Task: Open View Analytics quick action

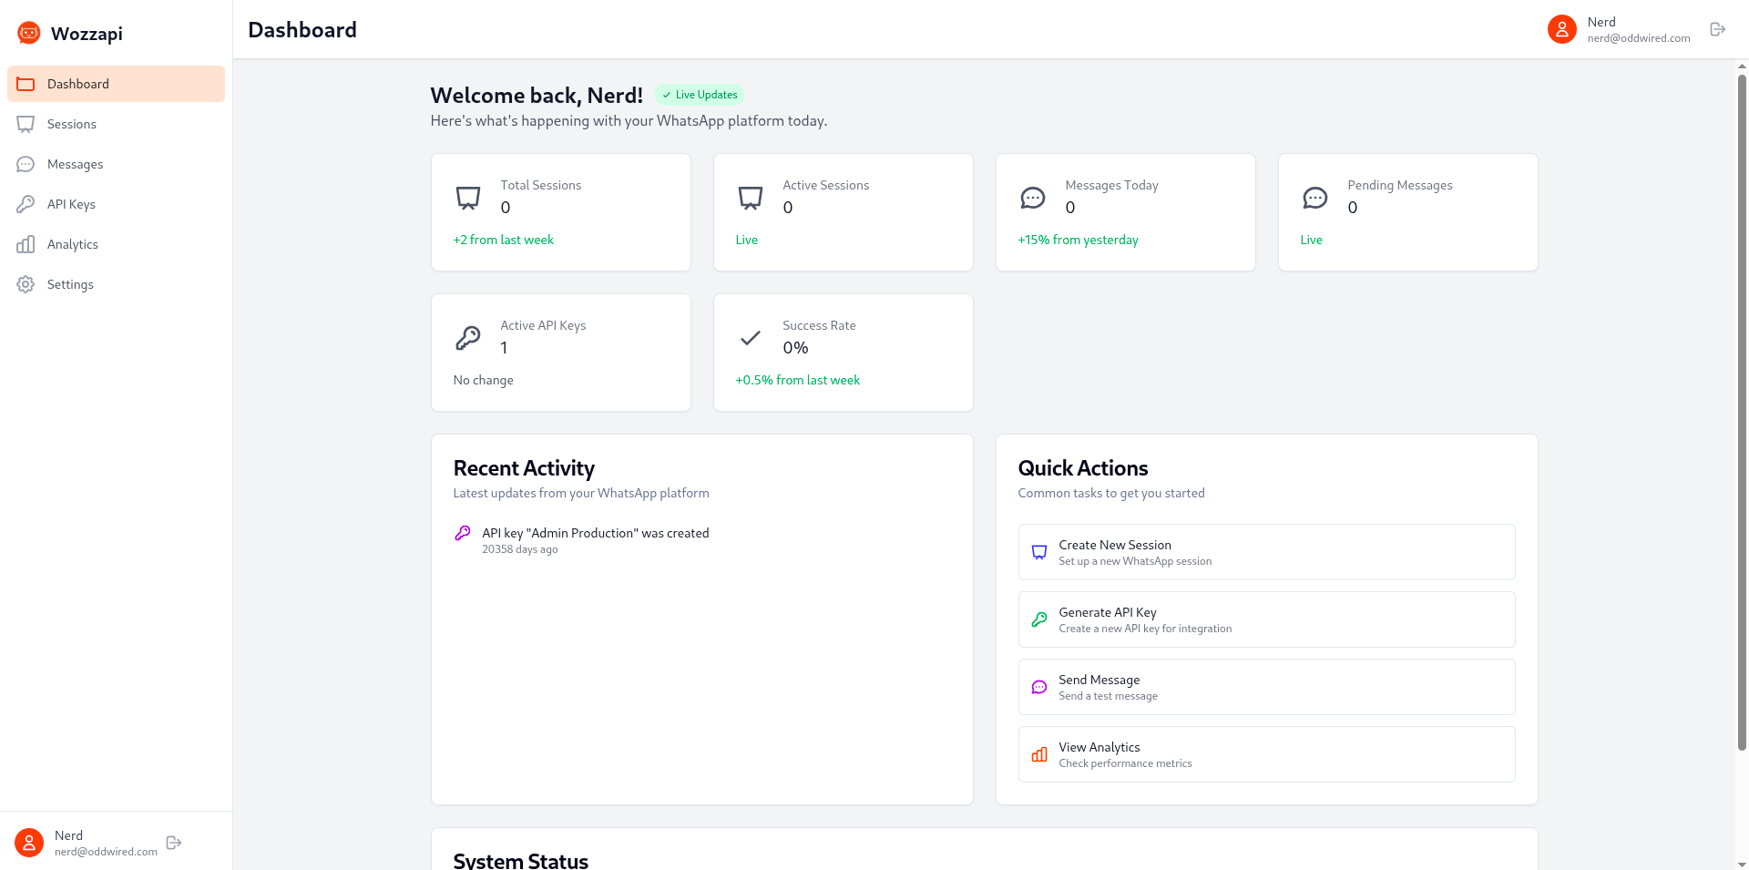Action: point(1265,754)
